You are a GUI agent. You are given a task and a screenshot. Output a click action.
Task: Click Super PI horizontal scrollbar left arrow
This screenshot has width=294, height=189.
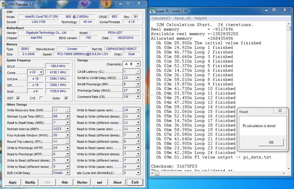[x=153, y=173]
